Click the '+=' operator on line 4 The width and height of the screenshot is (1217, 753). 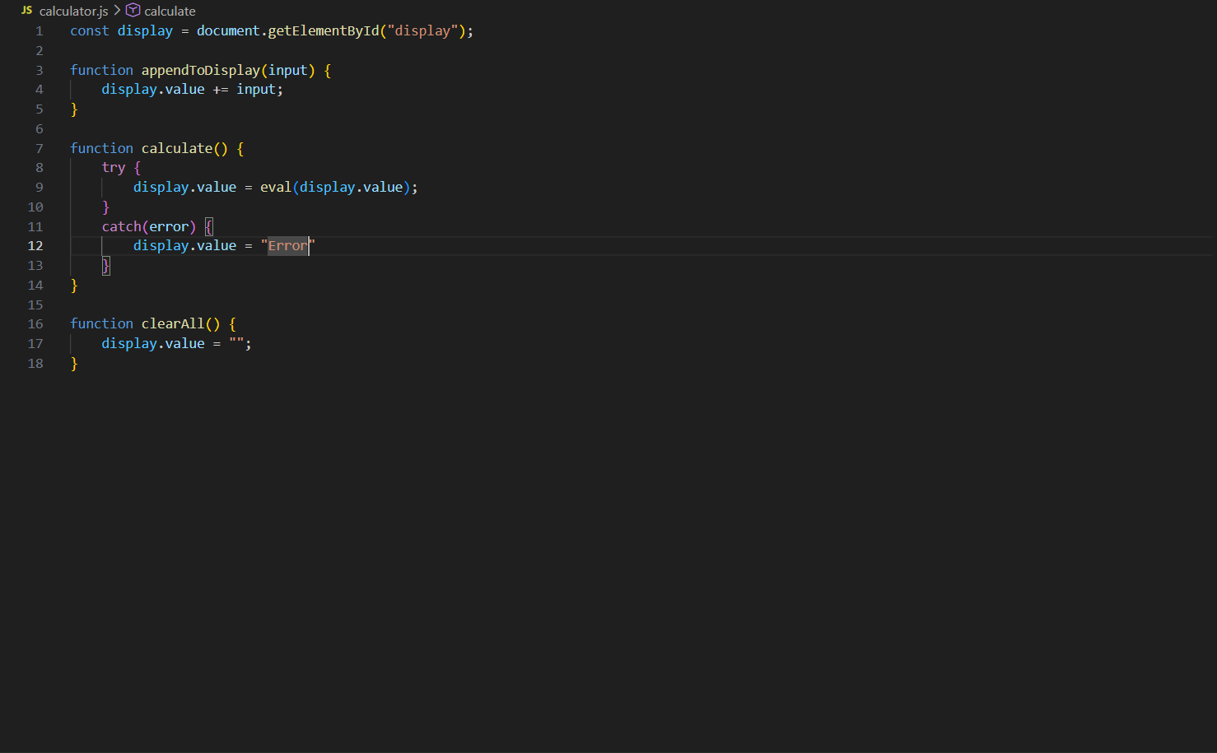point(221,90)
